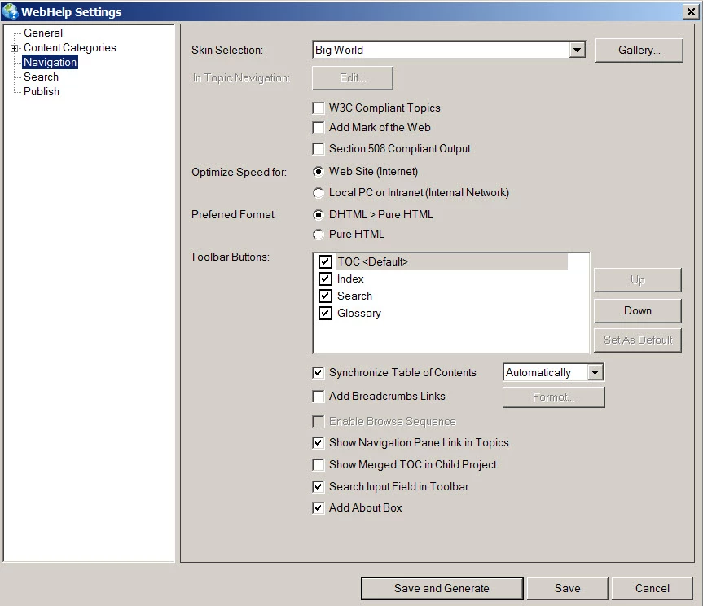The height and width of the screenshot is (606, 703).
Task: Toggle Synchronize Table of Contents
Action: [319, 373]
